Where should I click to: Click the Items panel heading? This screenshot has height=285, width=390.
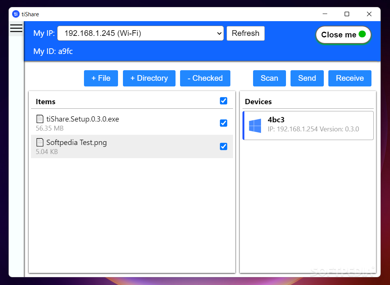click(x=45, y=102)
